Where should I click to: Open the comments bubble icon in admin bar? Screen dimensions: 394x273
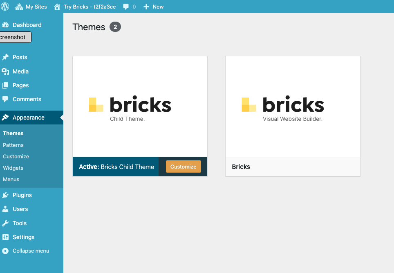tap(126, 7)
